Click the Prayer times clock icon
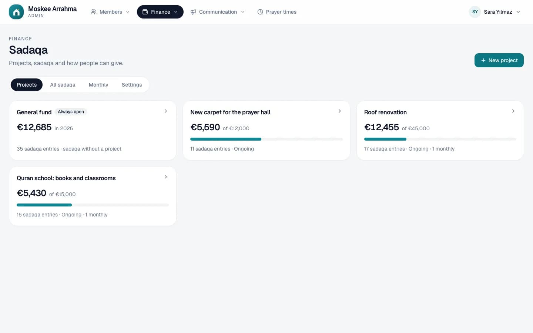 click(260, 12)
